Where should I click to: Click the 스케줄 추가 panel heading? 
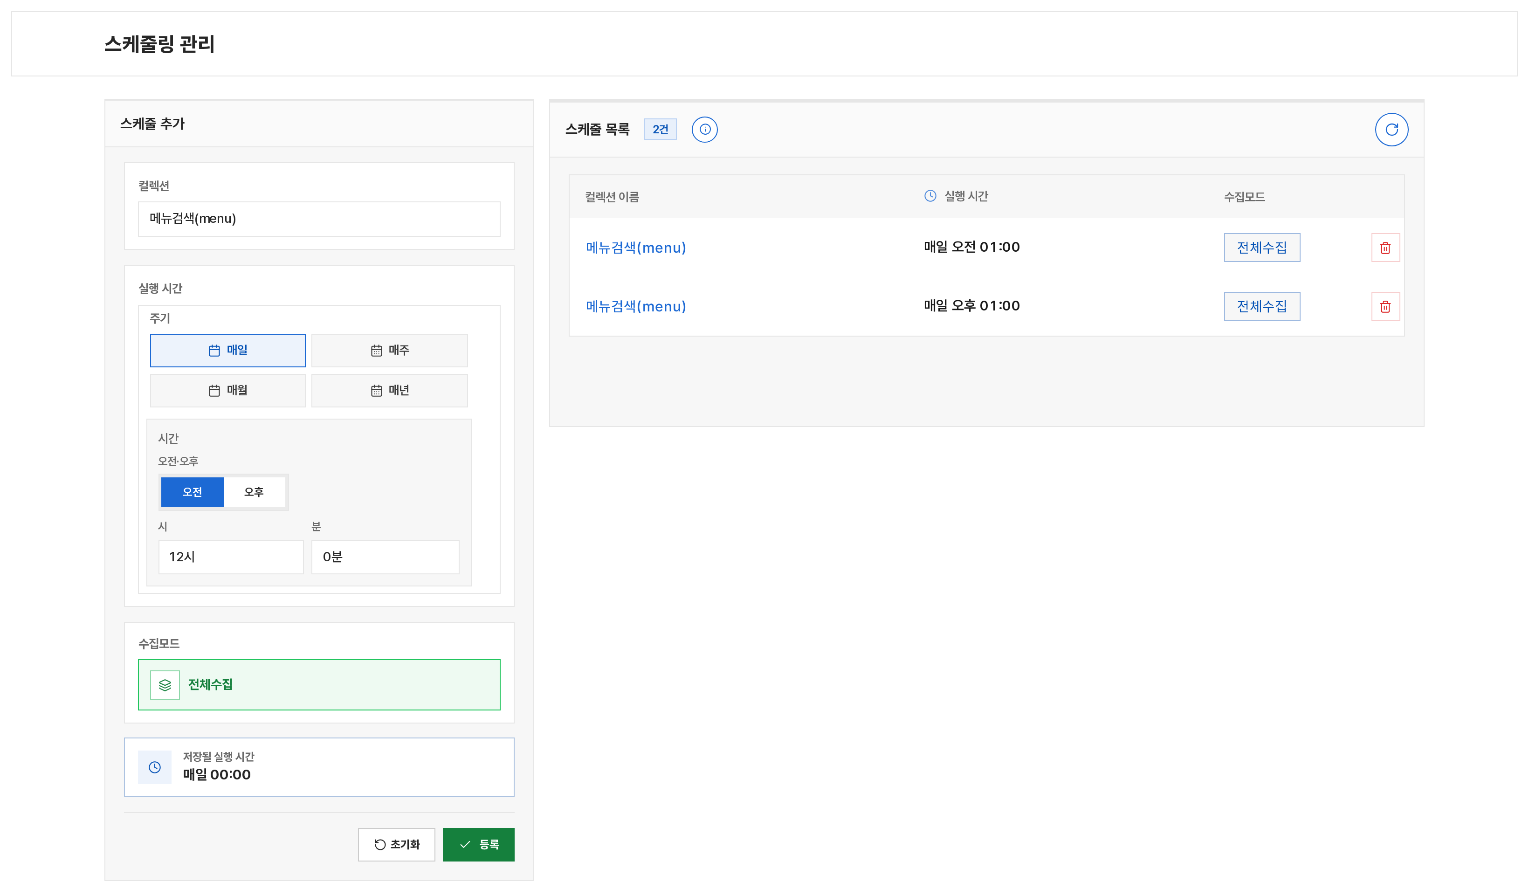click(x=152, y=124)
